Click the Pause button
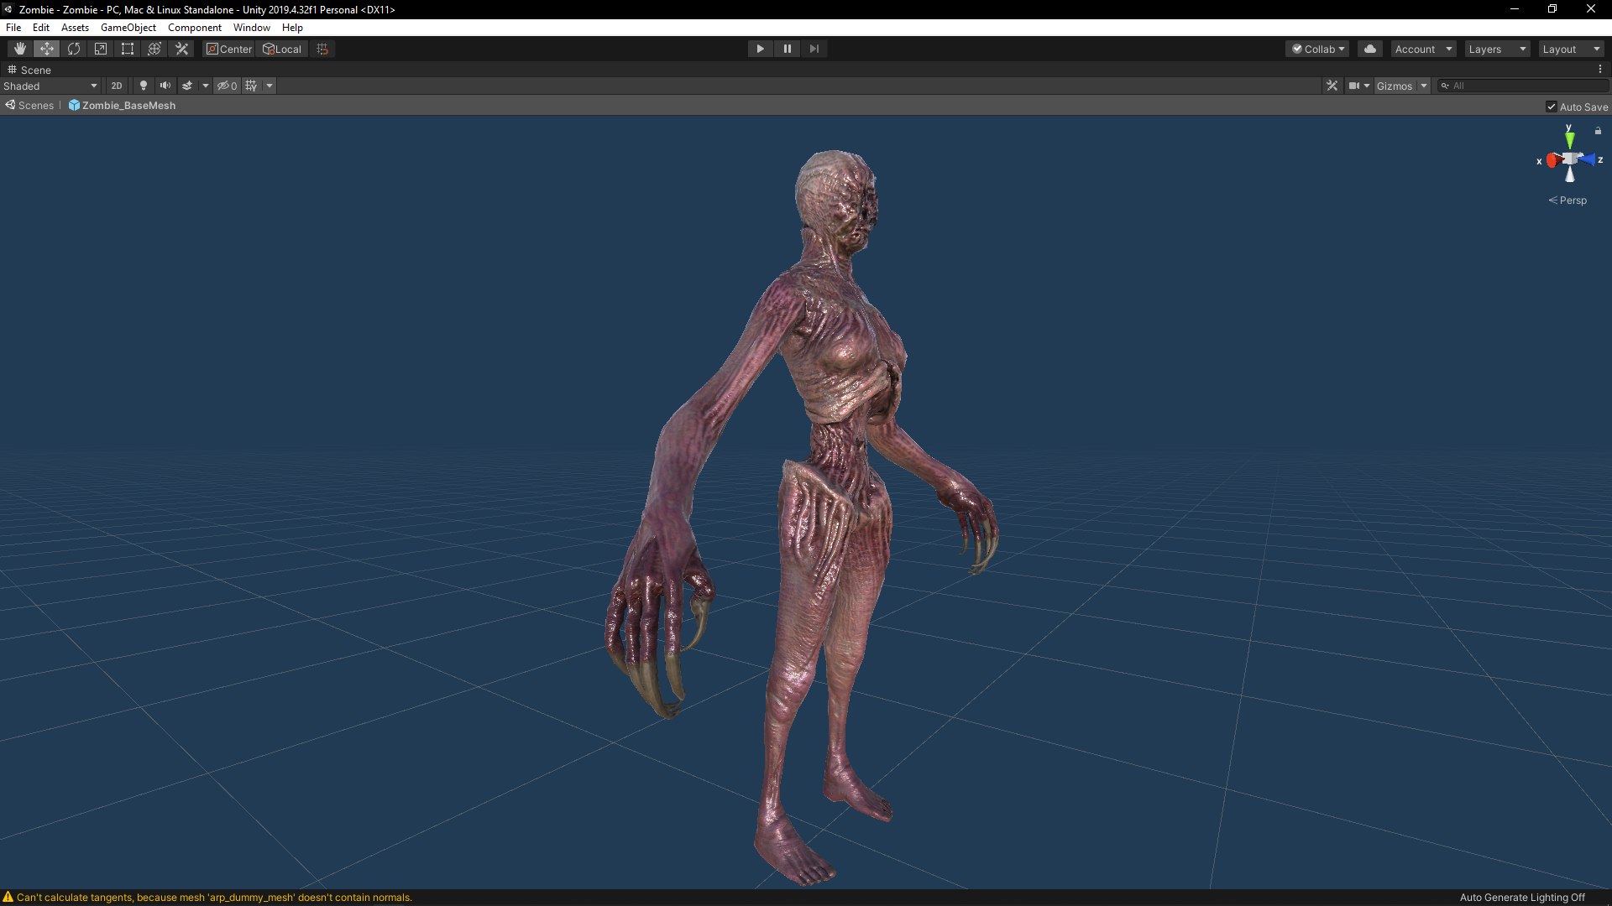 click(787, 49)
